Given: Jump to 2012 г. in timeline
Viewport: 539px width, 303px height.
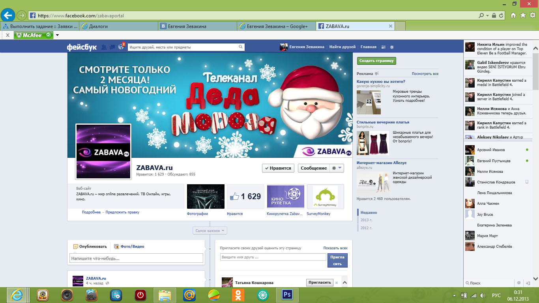Looking at the screenshot, I should [367, 228].
